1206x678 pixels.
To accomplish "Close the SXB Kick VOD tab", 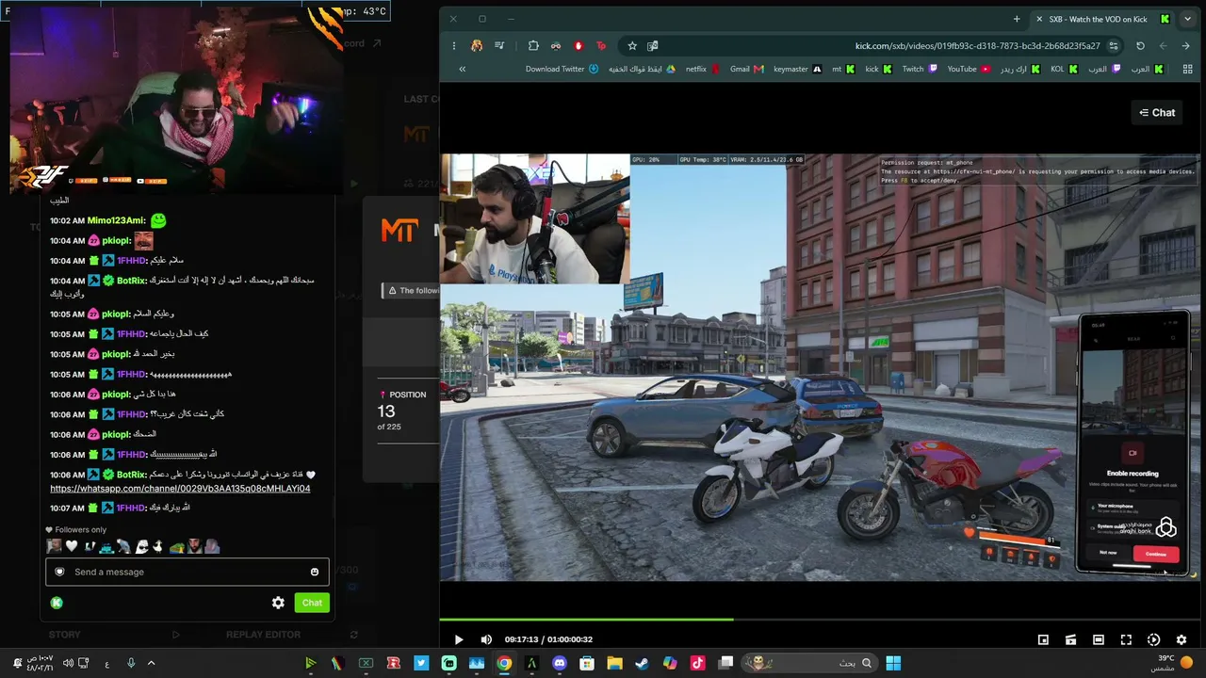I will (x=1039, y=19).
